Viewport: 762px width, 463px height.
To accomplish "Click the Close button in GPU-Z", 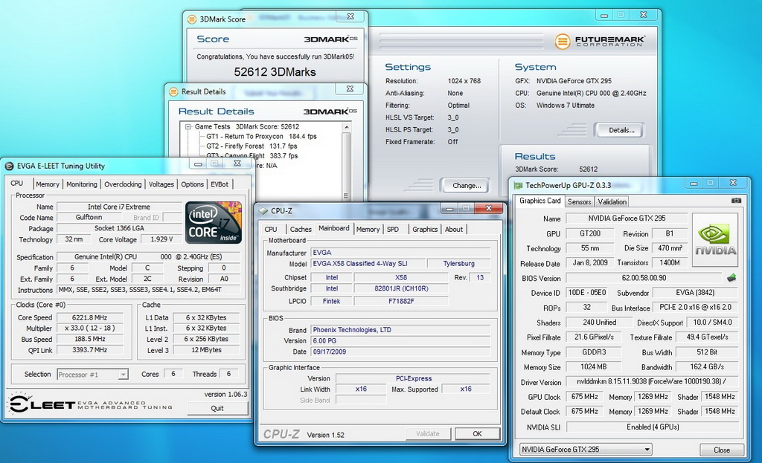I will tap(722, 450).
